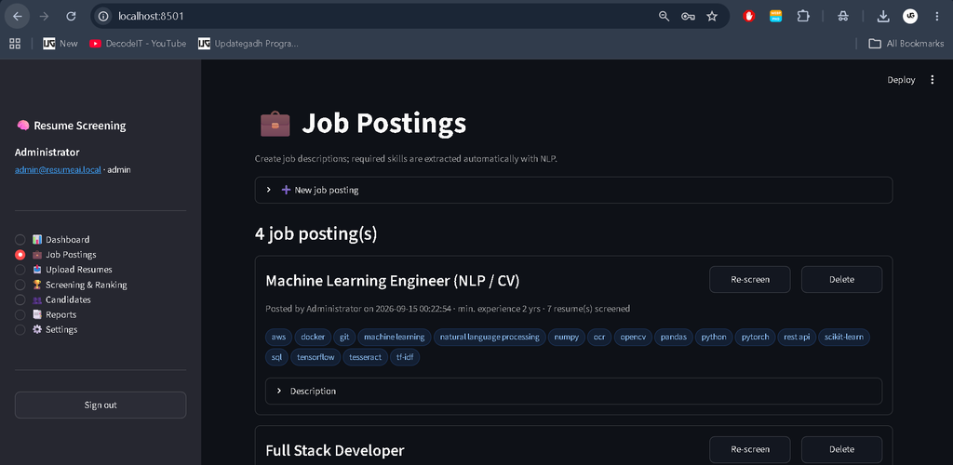Delete the Machine Learning Engineer posting
This screenshot has height=465, width=953.
coord(841,279)
